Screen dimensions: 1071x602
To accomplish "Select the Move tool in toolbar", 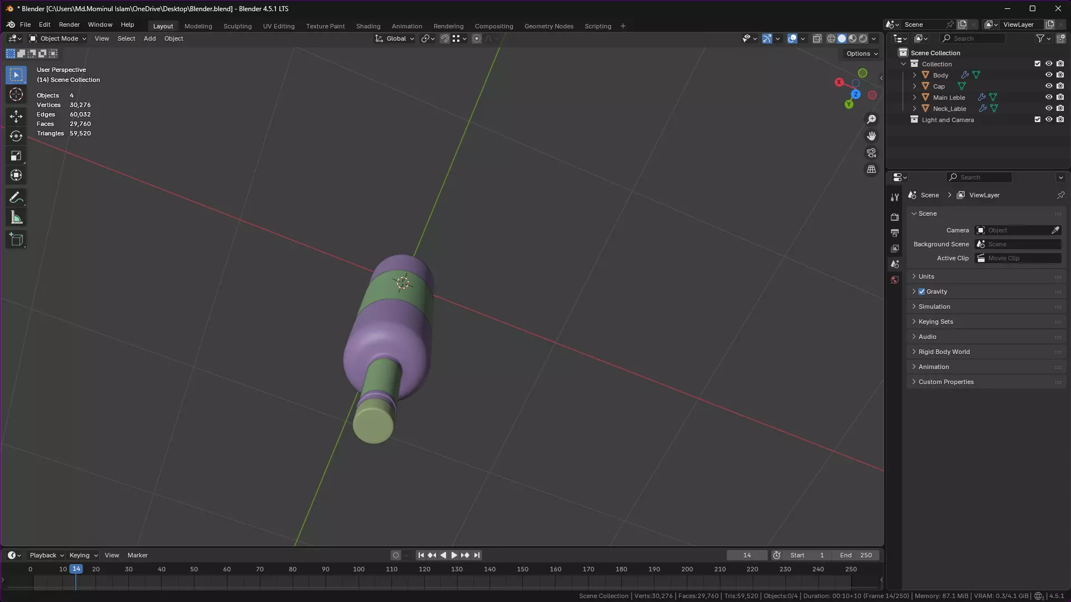I will [16, 116].
